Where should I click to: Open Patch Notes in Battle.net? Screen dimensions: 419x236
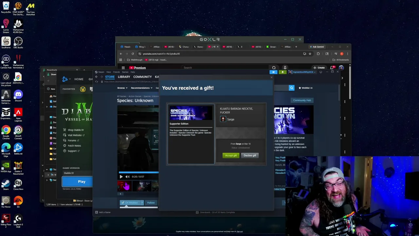click(x=72, y=146)
